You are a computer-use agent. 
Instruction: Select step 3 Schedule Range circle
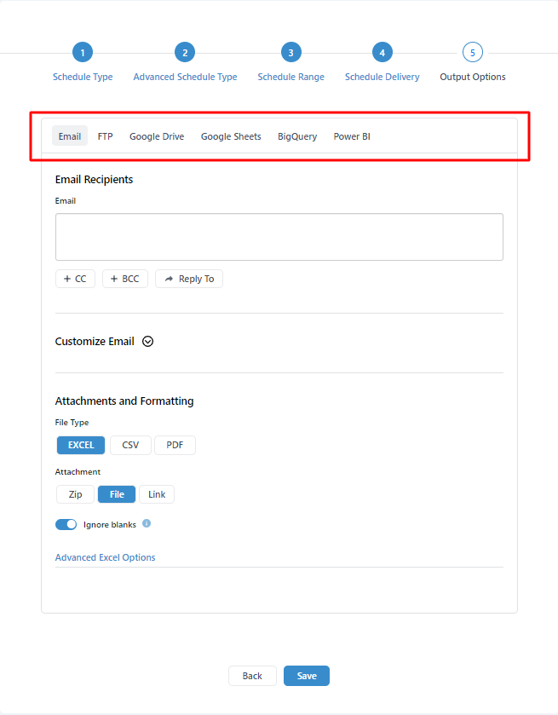click(291, 53)
